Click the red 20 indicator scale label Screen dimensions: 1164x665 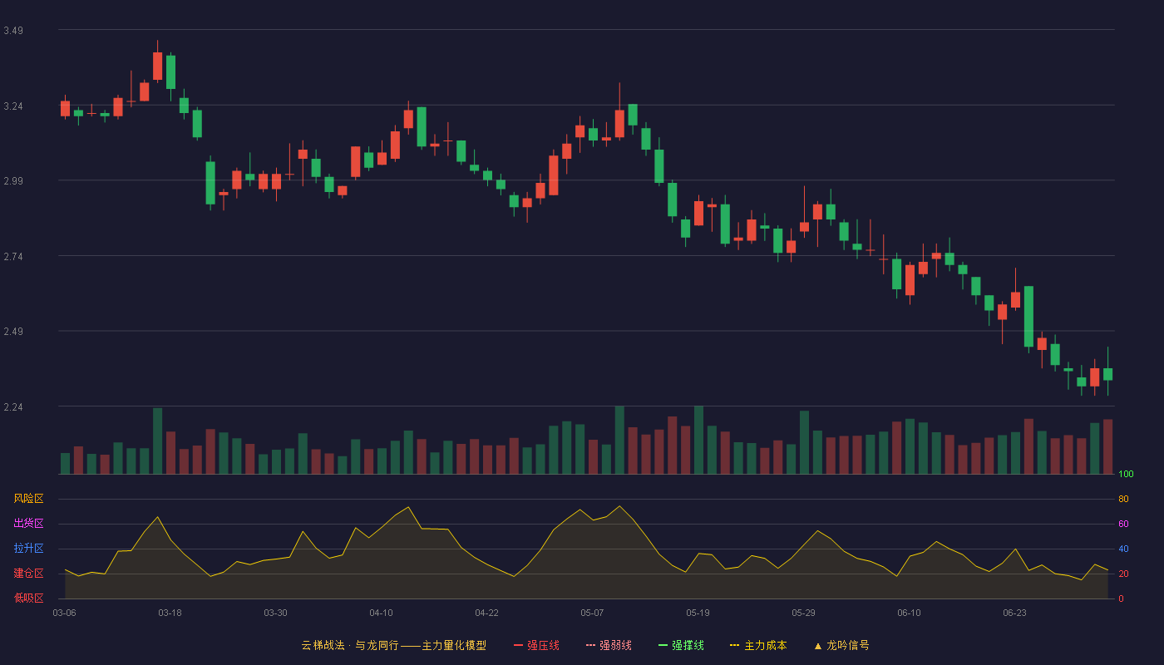(x=1123, y=574)
